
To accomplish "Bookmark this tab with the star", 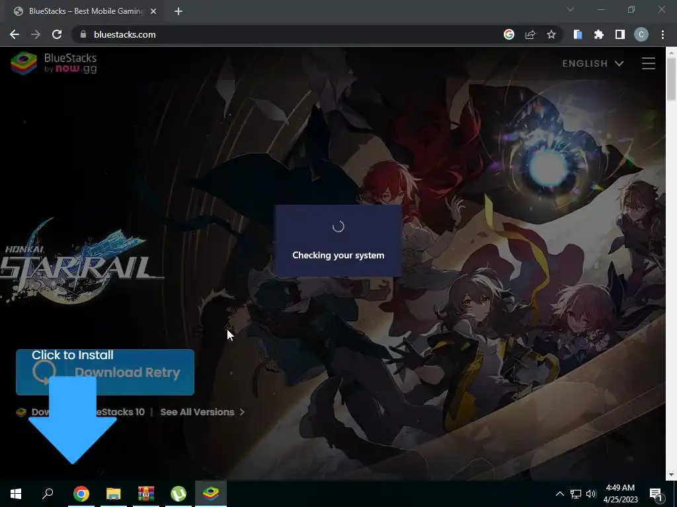I will point(551,34).
